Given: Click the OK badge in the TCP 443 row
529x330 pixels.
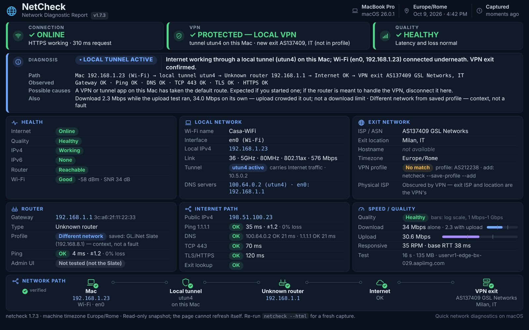Looking at the screenshot, I should pos(236,246).
